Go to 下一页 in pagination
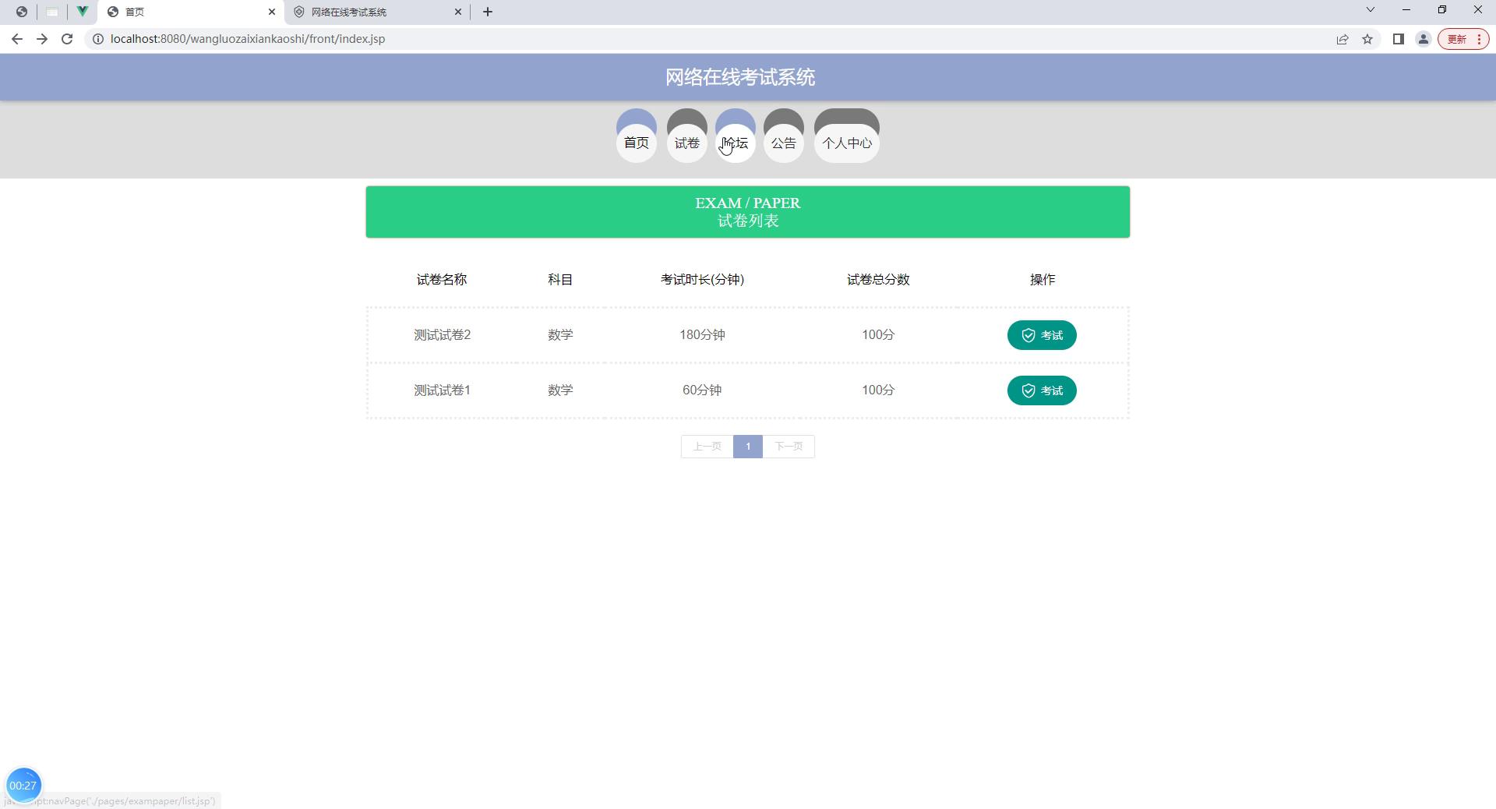 tap(789, 447)
